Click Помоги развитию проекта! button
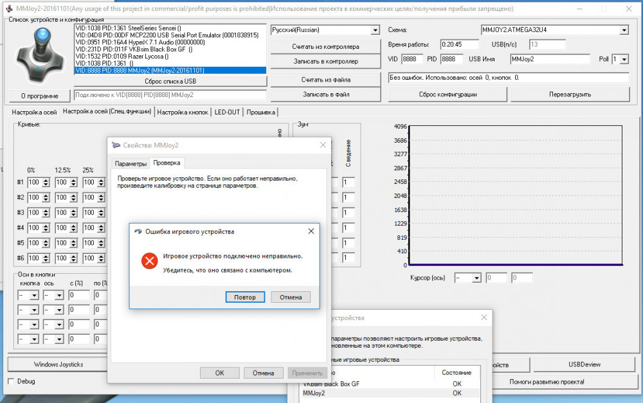This screenshot has width=643, height=403. (x=547, y=382)
